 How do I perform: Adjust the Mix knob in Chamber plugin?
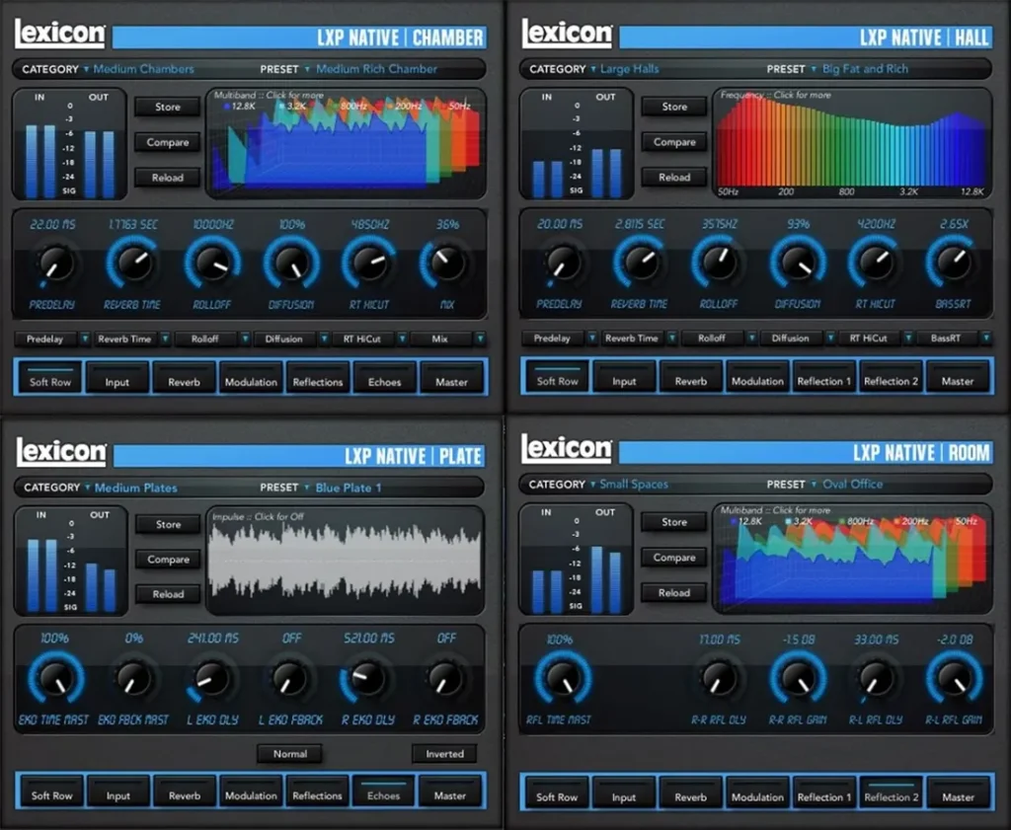(445, 263)
